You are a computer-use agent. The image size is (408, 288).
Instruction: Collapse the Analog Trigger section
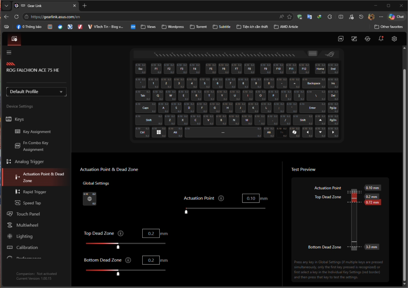[29, 162]
